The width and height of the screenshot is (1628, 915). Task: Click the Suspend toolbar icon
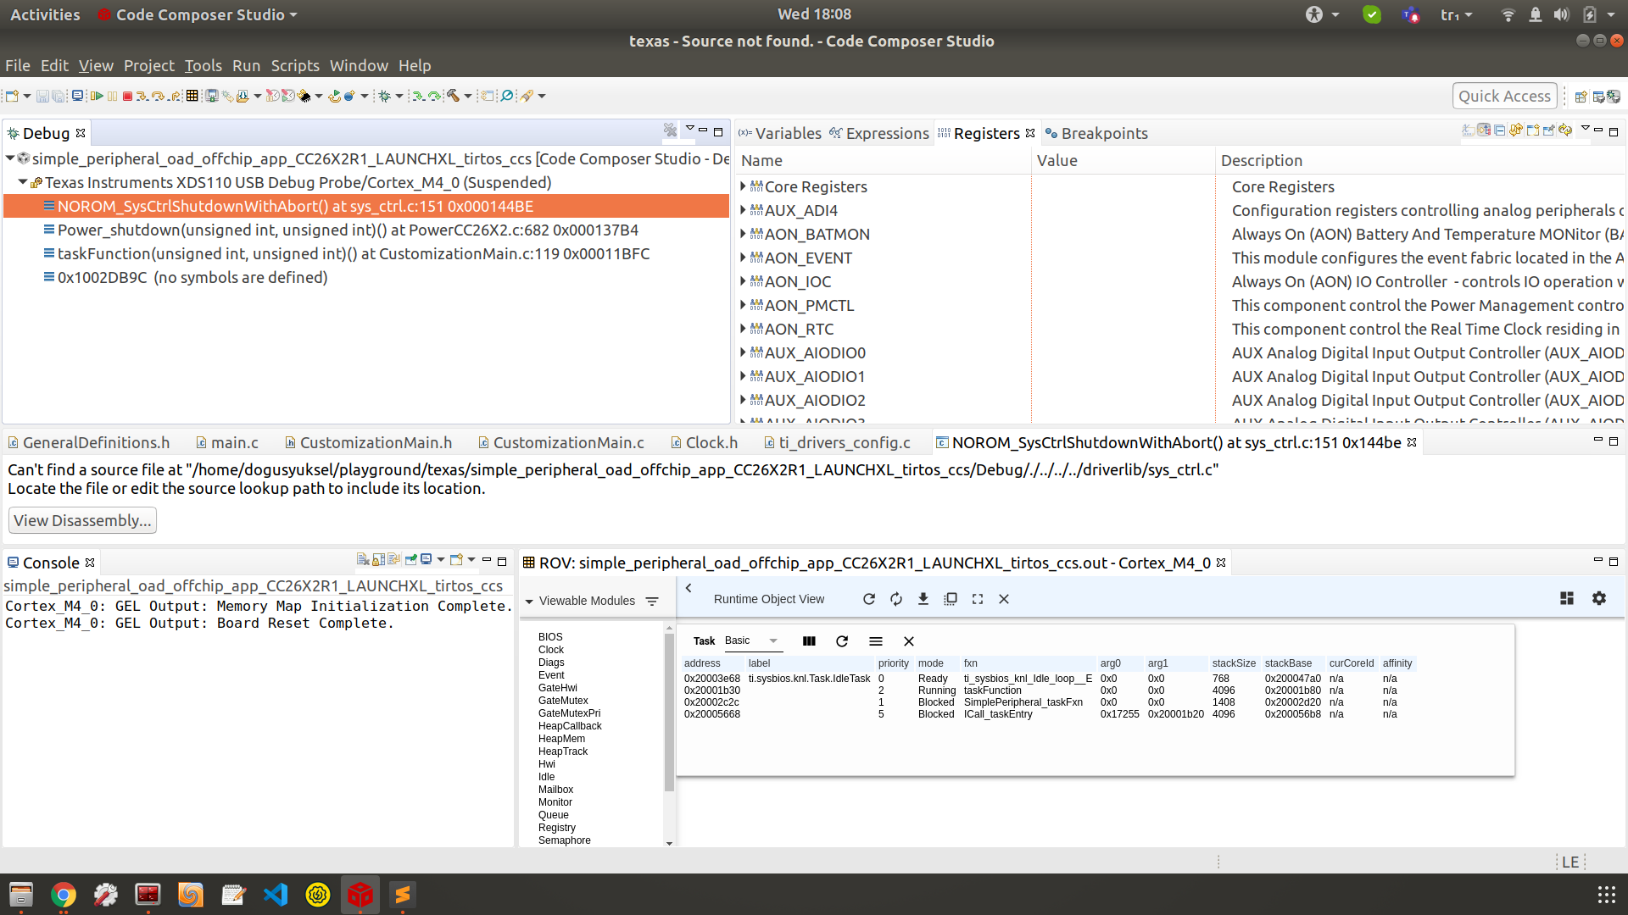tap(112, 96)
